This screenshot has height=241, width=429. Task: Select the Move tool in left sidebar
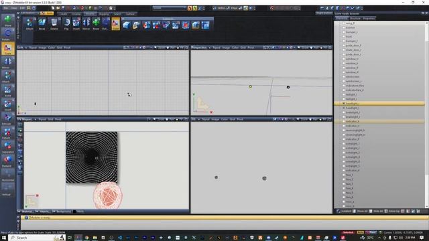(x=7, y=21)
